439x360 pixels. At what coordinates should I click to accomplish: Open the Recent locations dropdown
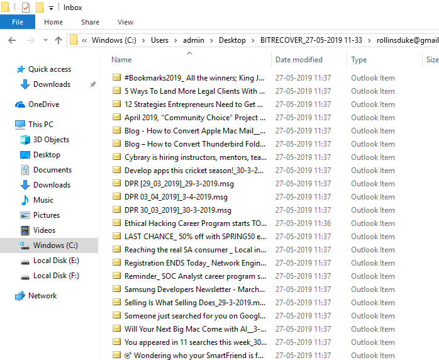point(45,40)
